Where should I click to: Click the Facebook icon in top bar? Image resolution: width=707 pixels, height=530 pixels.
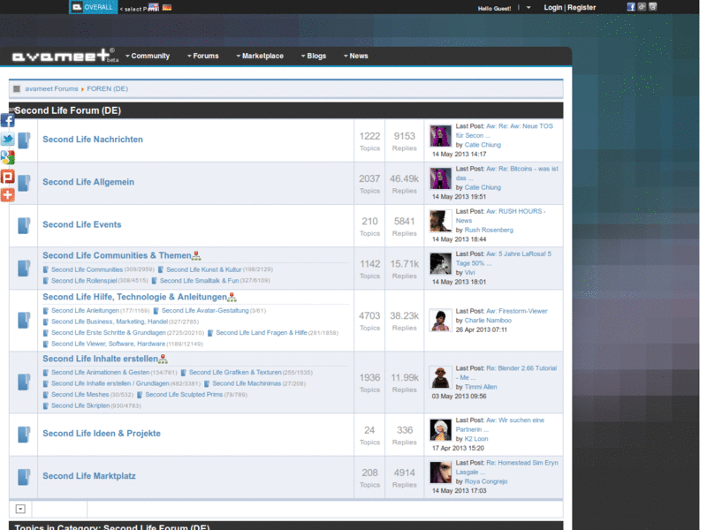[x=631, y=7]
